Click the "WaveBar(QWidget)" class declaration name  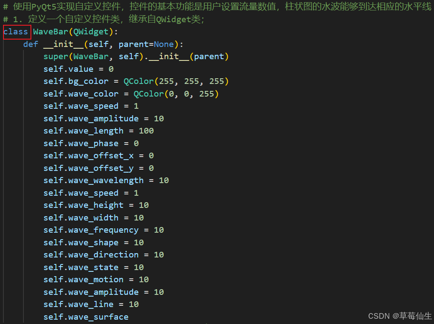coord(73,32)
